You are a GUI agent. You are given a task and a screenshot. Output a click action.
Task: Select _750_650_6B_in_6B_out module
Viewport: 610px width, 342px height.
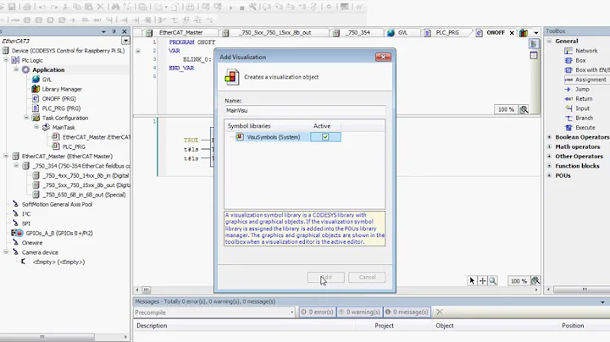(84, 195)
